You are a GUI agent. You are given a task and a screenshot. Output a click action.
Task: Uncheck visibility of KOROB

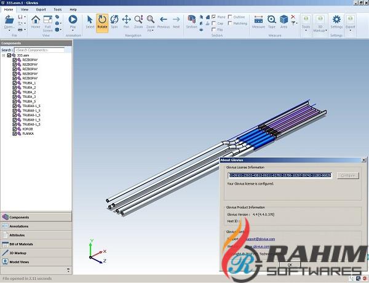click(x=14, y=129)
